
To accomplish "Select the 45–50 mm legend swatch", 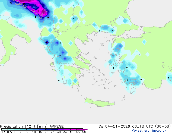I will pos(80,129).
